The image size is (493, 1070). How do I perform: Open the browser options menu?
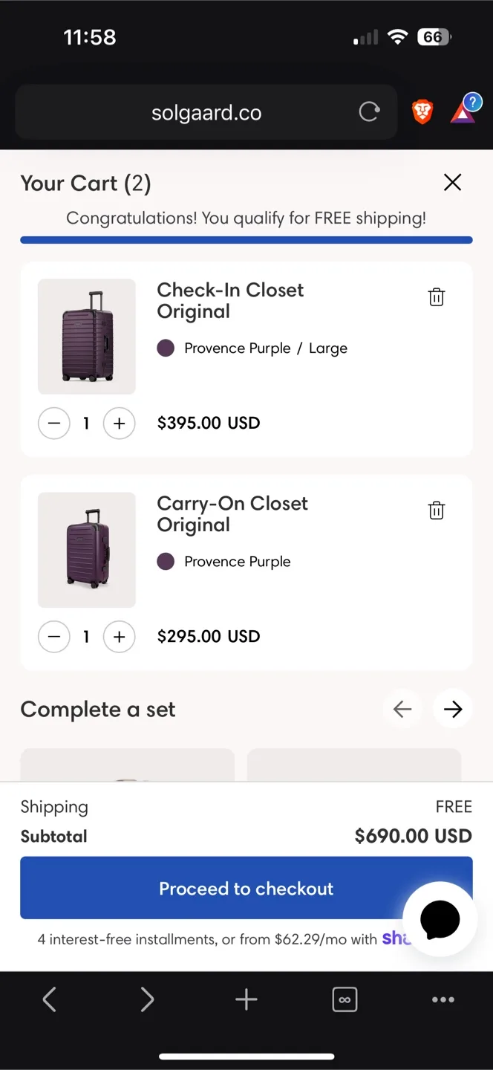pos(443,999)
